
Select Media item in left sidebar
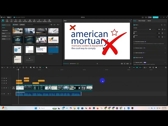pos(3,28)
